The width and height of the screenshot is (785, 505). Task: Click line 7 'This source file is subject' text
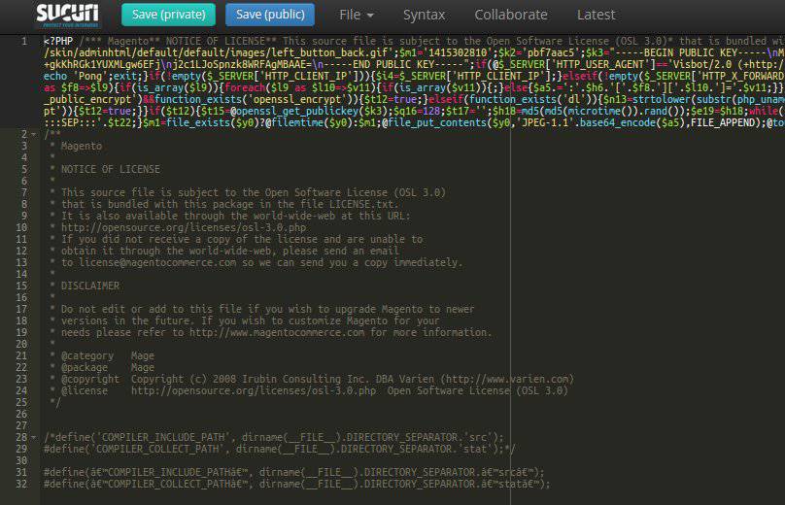(x=254, y=192)
